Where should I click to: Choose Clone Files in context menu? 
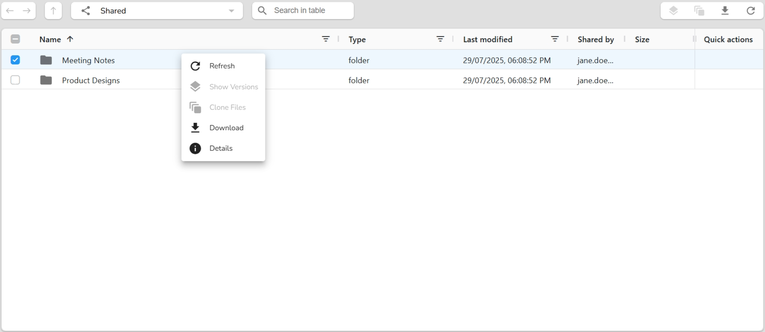[223, 107]
